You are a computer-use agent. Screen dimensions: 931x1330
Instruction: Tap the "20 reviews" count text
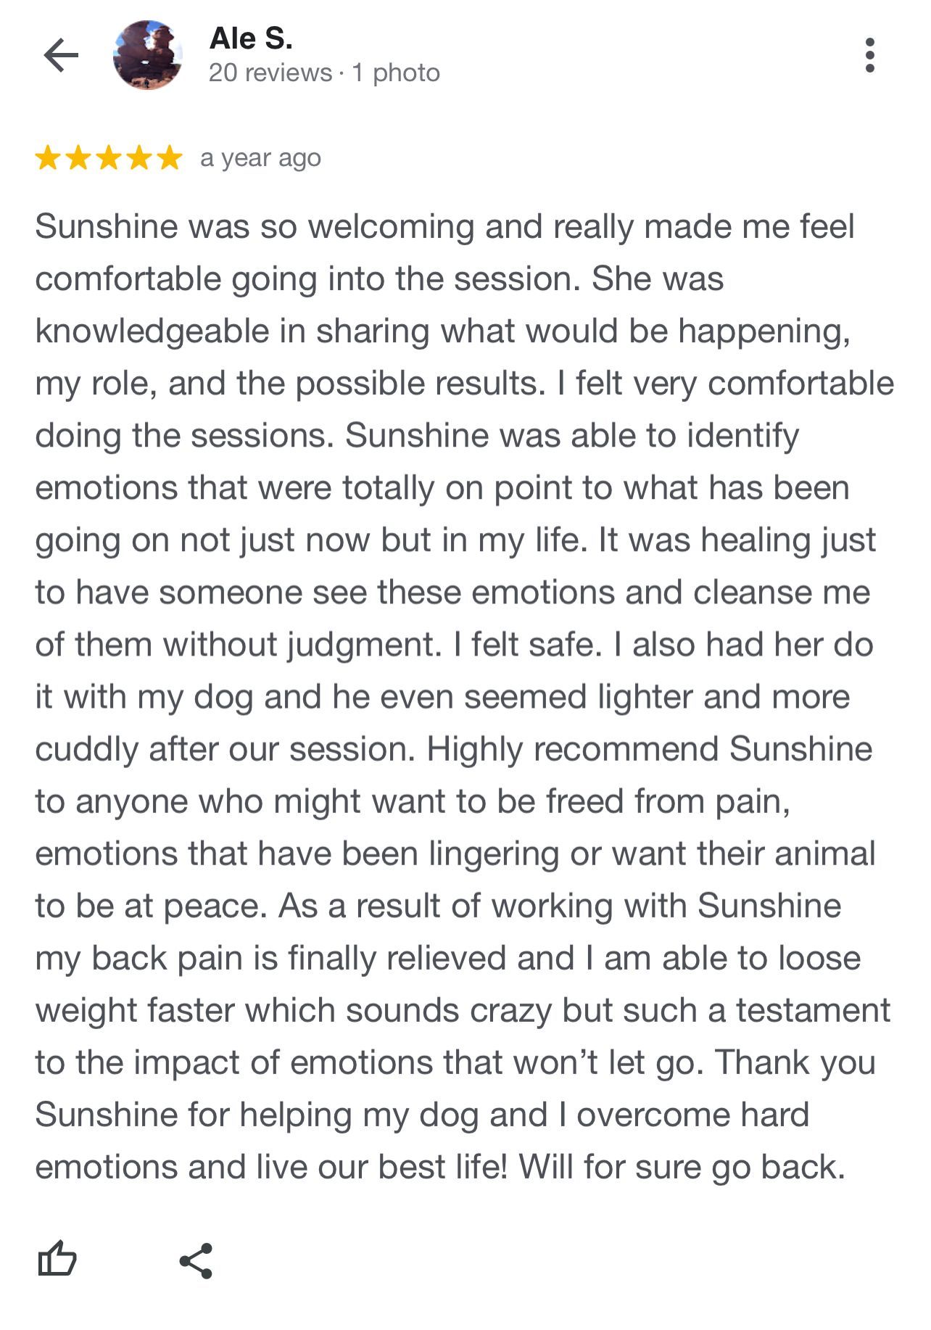coord(270,73)
